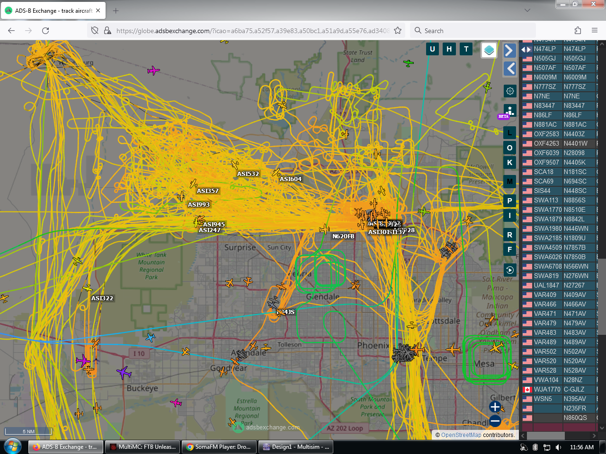This screenshot has height=454, width=606.
Task: Toggle sidebar width with double-arrow icon
Action: pos(526,49)
